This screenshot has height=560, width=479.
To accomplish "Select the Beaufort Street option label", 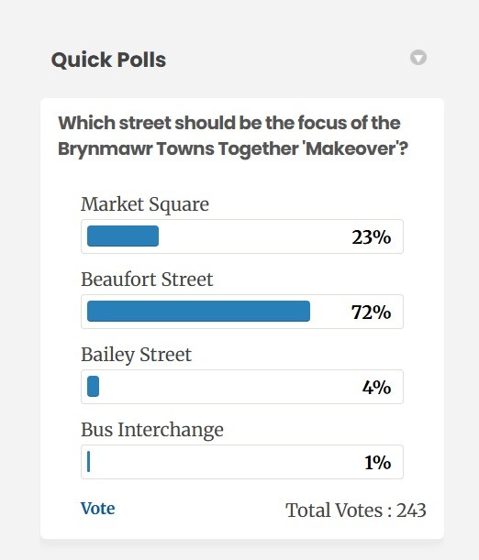I will 147,280.
